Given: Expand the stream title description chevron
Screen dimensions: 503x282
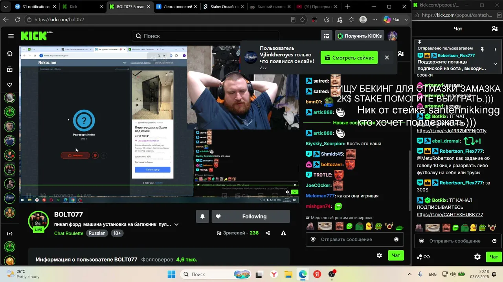Looking at the screenshot, I should click(176, 224).
